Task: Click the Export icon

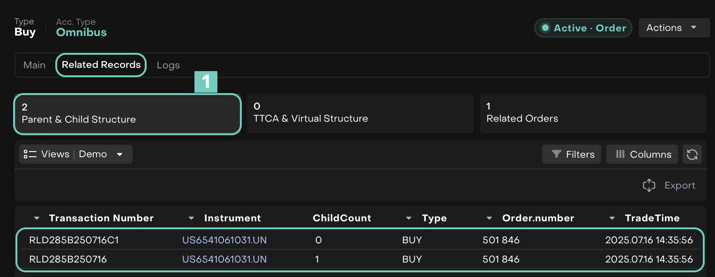Action: pyautogui.click(x=649, y=186)
